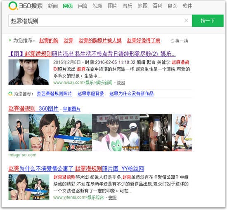
Task: Open 快照 for the www.nvsay.com result
Action: pyautogui.click(x=121, y=83)
